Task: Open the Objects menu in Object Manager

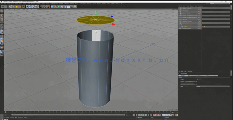Action: [x=192, y=6]
